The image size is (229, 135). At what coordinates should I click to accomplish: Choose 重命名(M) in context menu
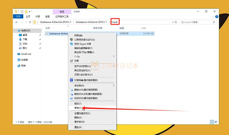click(92, 122)
